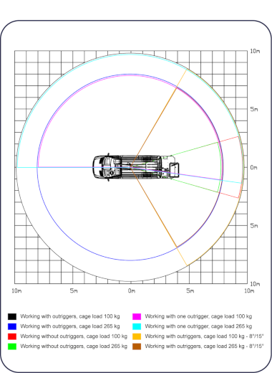Click the top-right 10m axis label
Image resolution: width=272 pixels, height=373 pixels.
255,51
